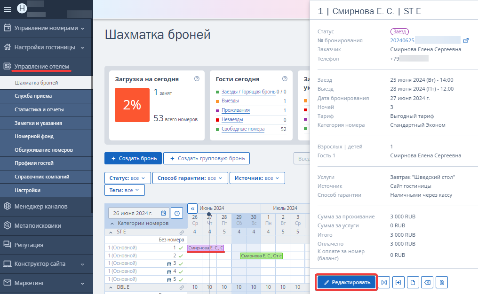Open Справочник компаний

click(x=46, y=177)
